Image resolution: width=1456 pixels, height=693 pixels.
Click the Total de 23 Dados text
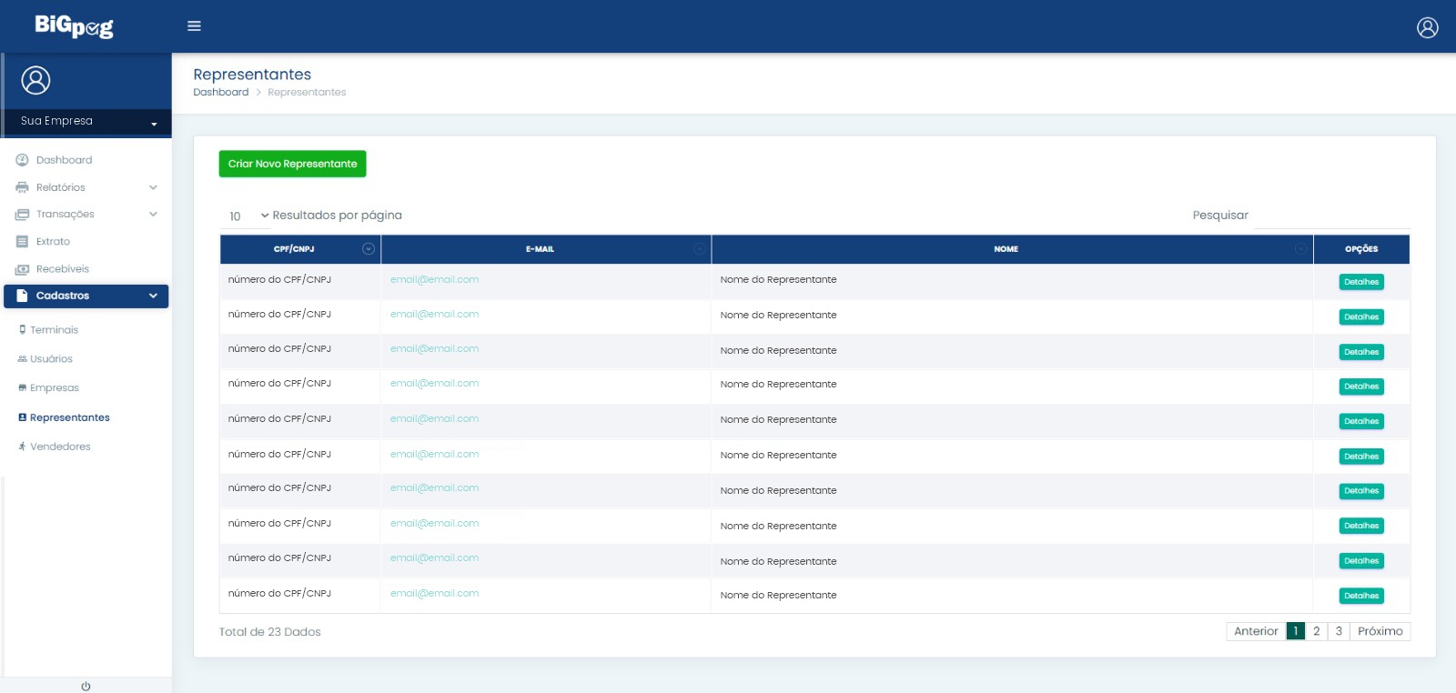point(269,632)
